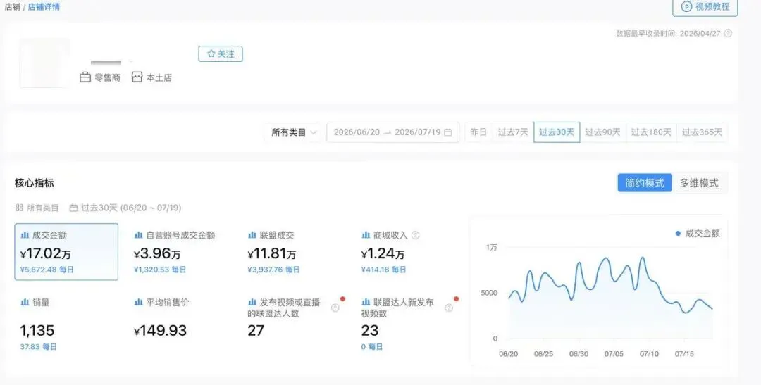
Task: Select the 过去7天 time range
Action: pos(512,132)
